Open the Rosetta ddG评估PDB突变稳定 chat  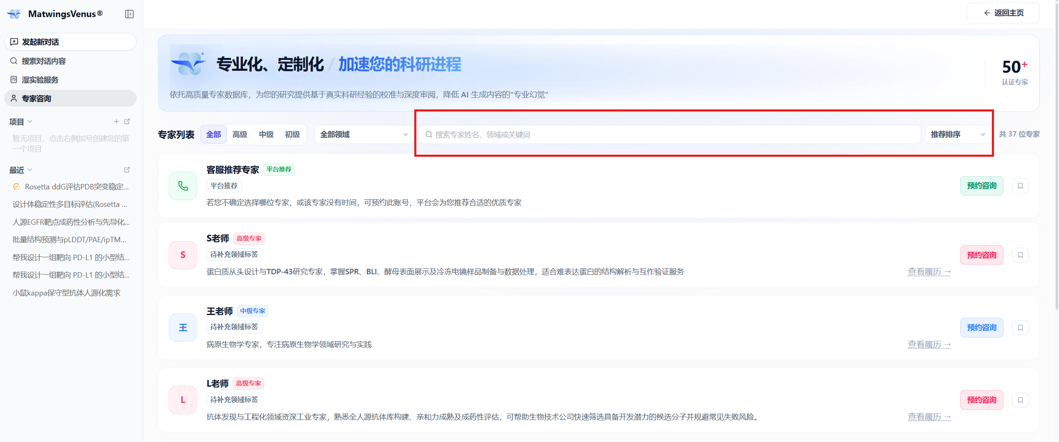[x=71, y=187]
